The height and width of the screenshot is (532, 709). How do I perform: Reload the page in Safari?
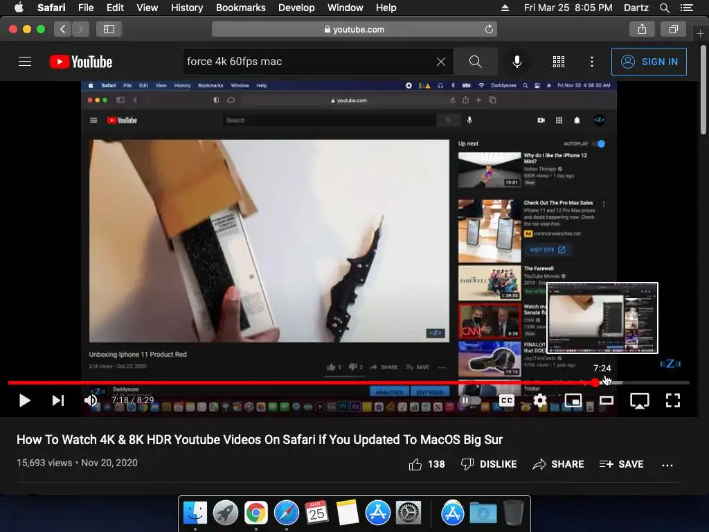489,29
